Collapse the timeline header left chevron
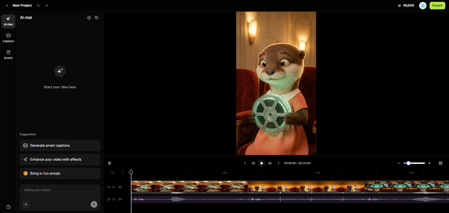The image size is (449, 213). (123, 172)
